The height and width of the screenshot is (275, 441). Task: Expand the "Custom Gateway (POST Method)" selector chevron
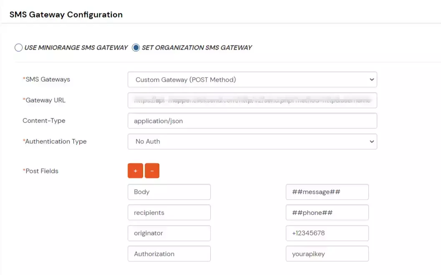click(371, 79)
